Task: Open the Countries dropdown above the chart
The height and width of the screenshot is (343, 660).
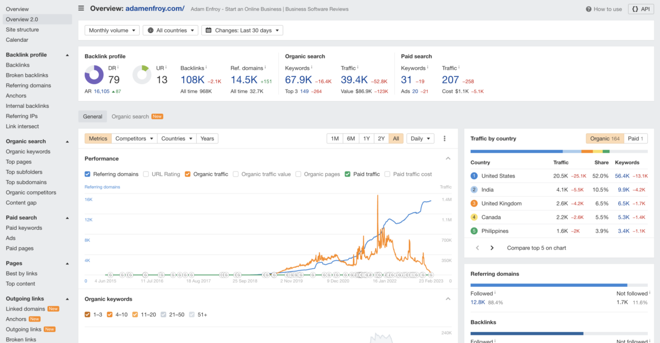Action: click(x=176, y=139)
